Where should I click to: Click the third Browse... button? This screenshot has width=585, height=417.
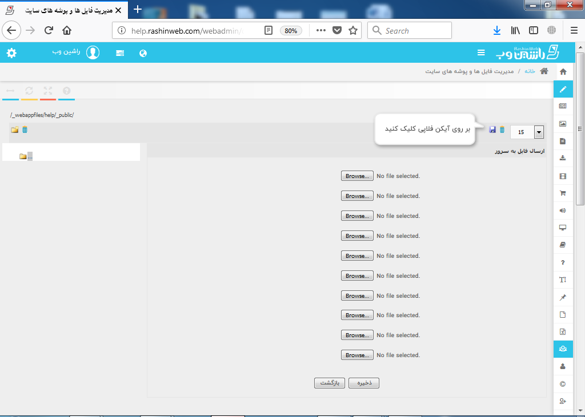[x=357, y=216]
